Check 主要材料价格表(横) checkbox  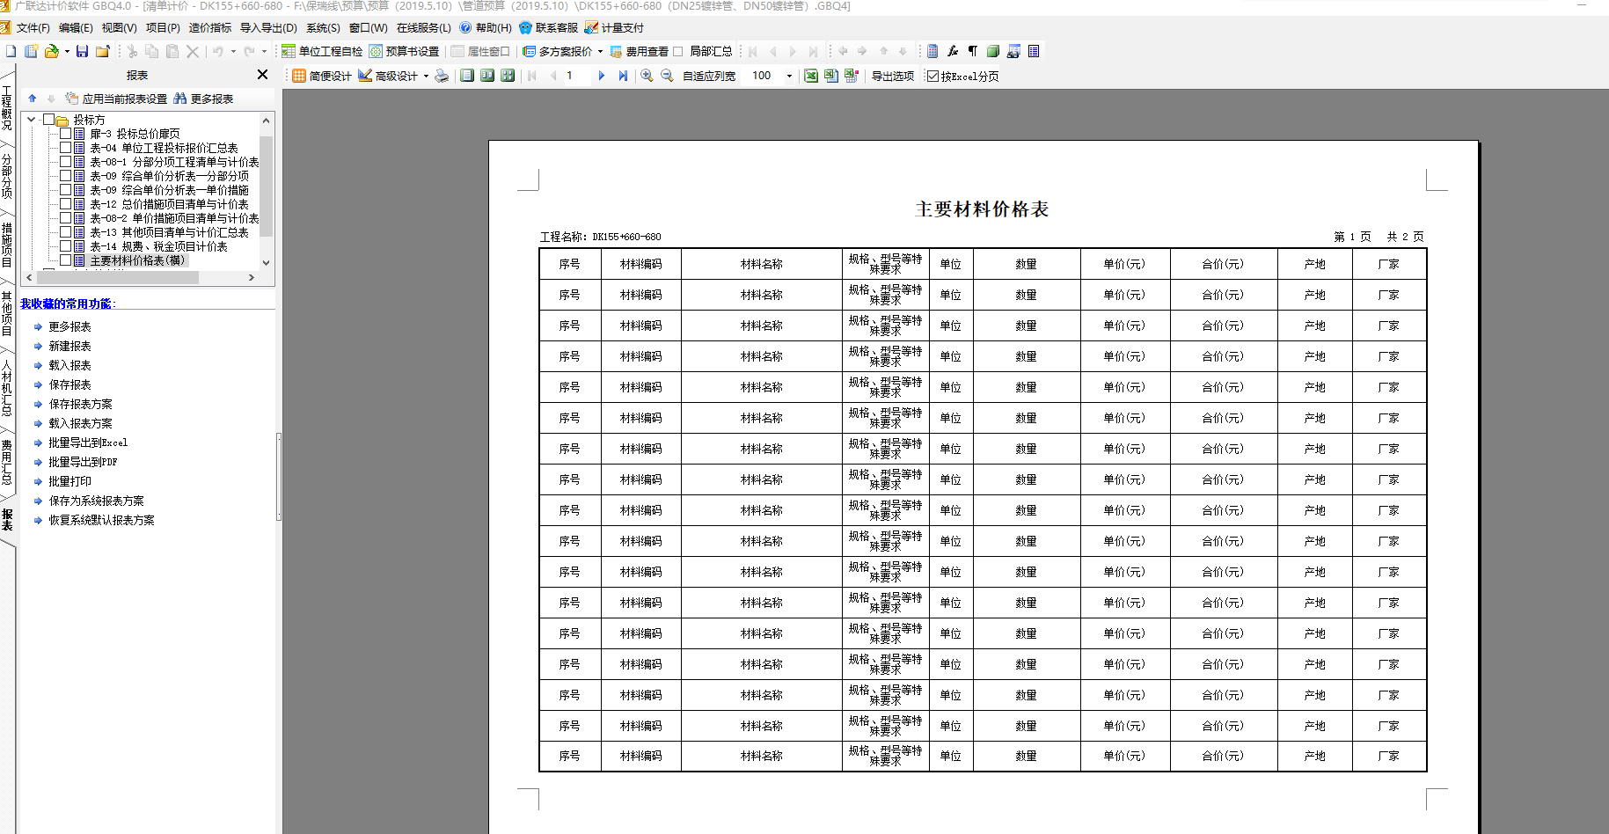tap(65, 260)
